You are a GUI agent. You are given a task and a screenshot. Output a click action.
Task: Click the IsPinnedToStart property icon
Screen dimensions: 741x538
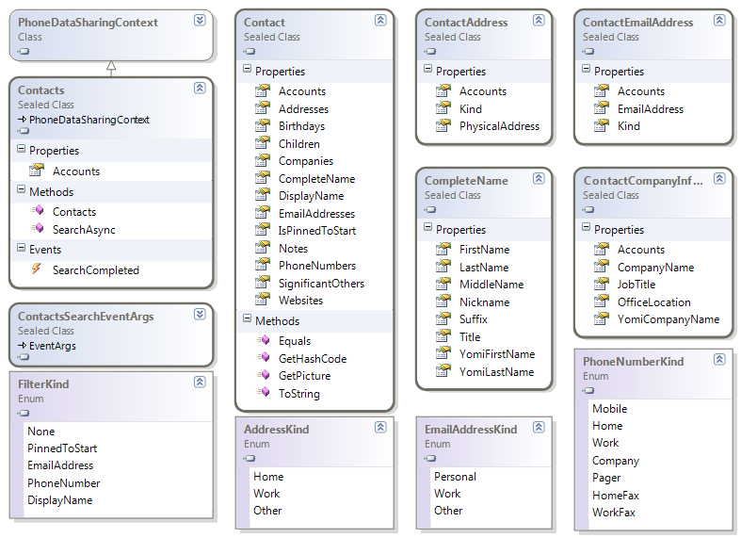click(x=263, y=230)
